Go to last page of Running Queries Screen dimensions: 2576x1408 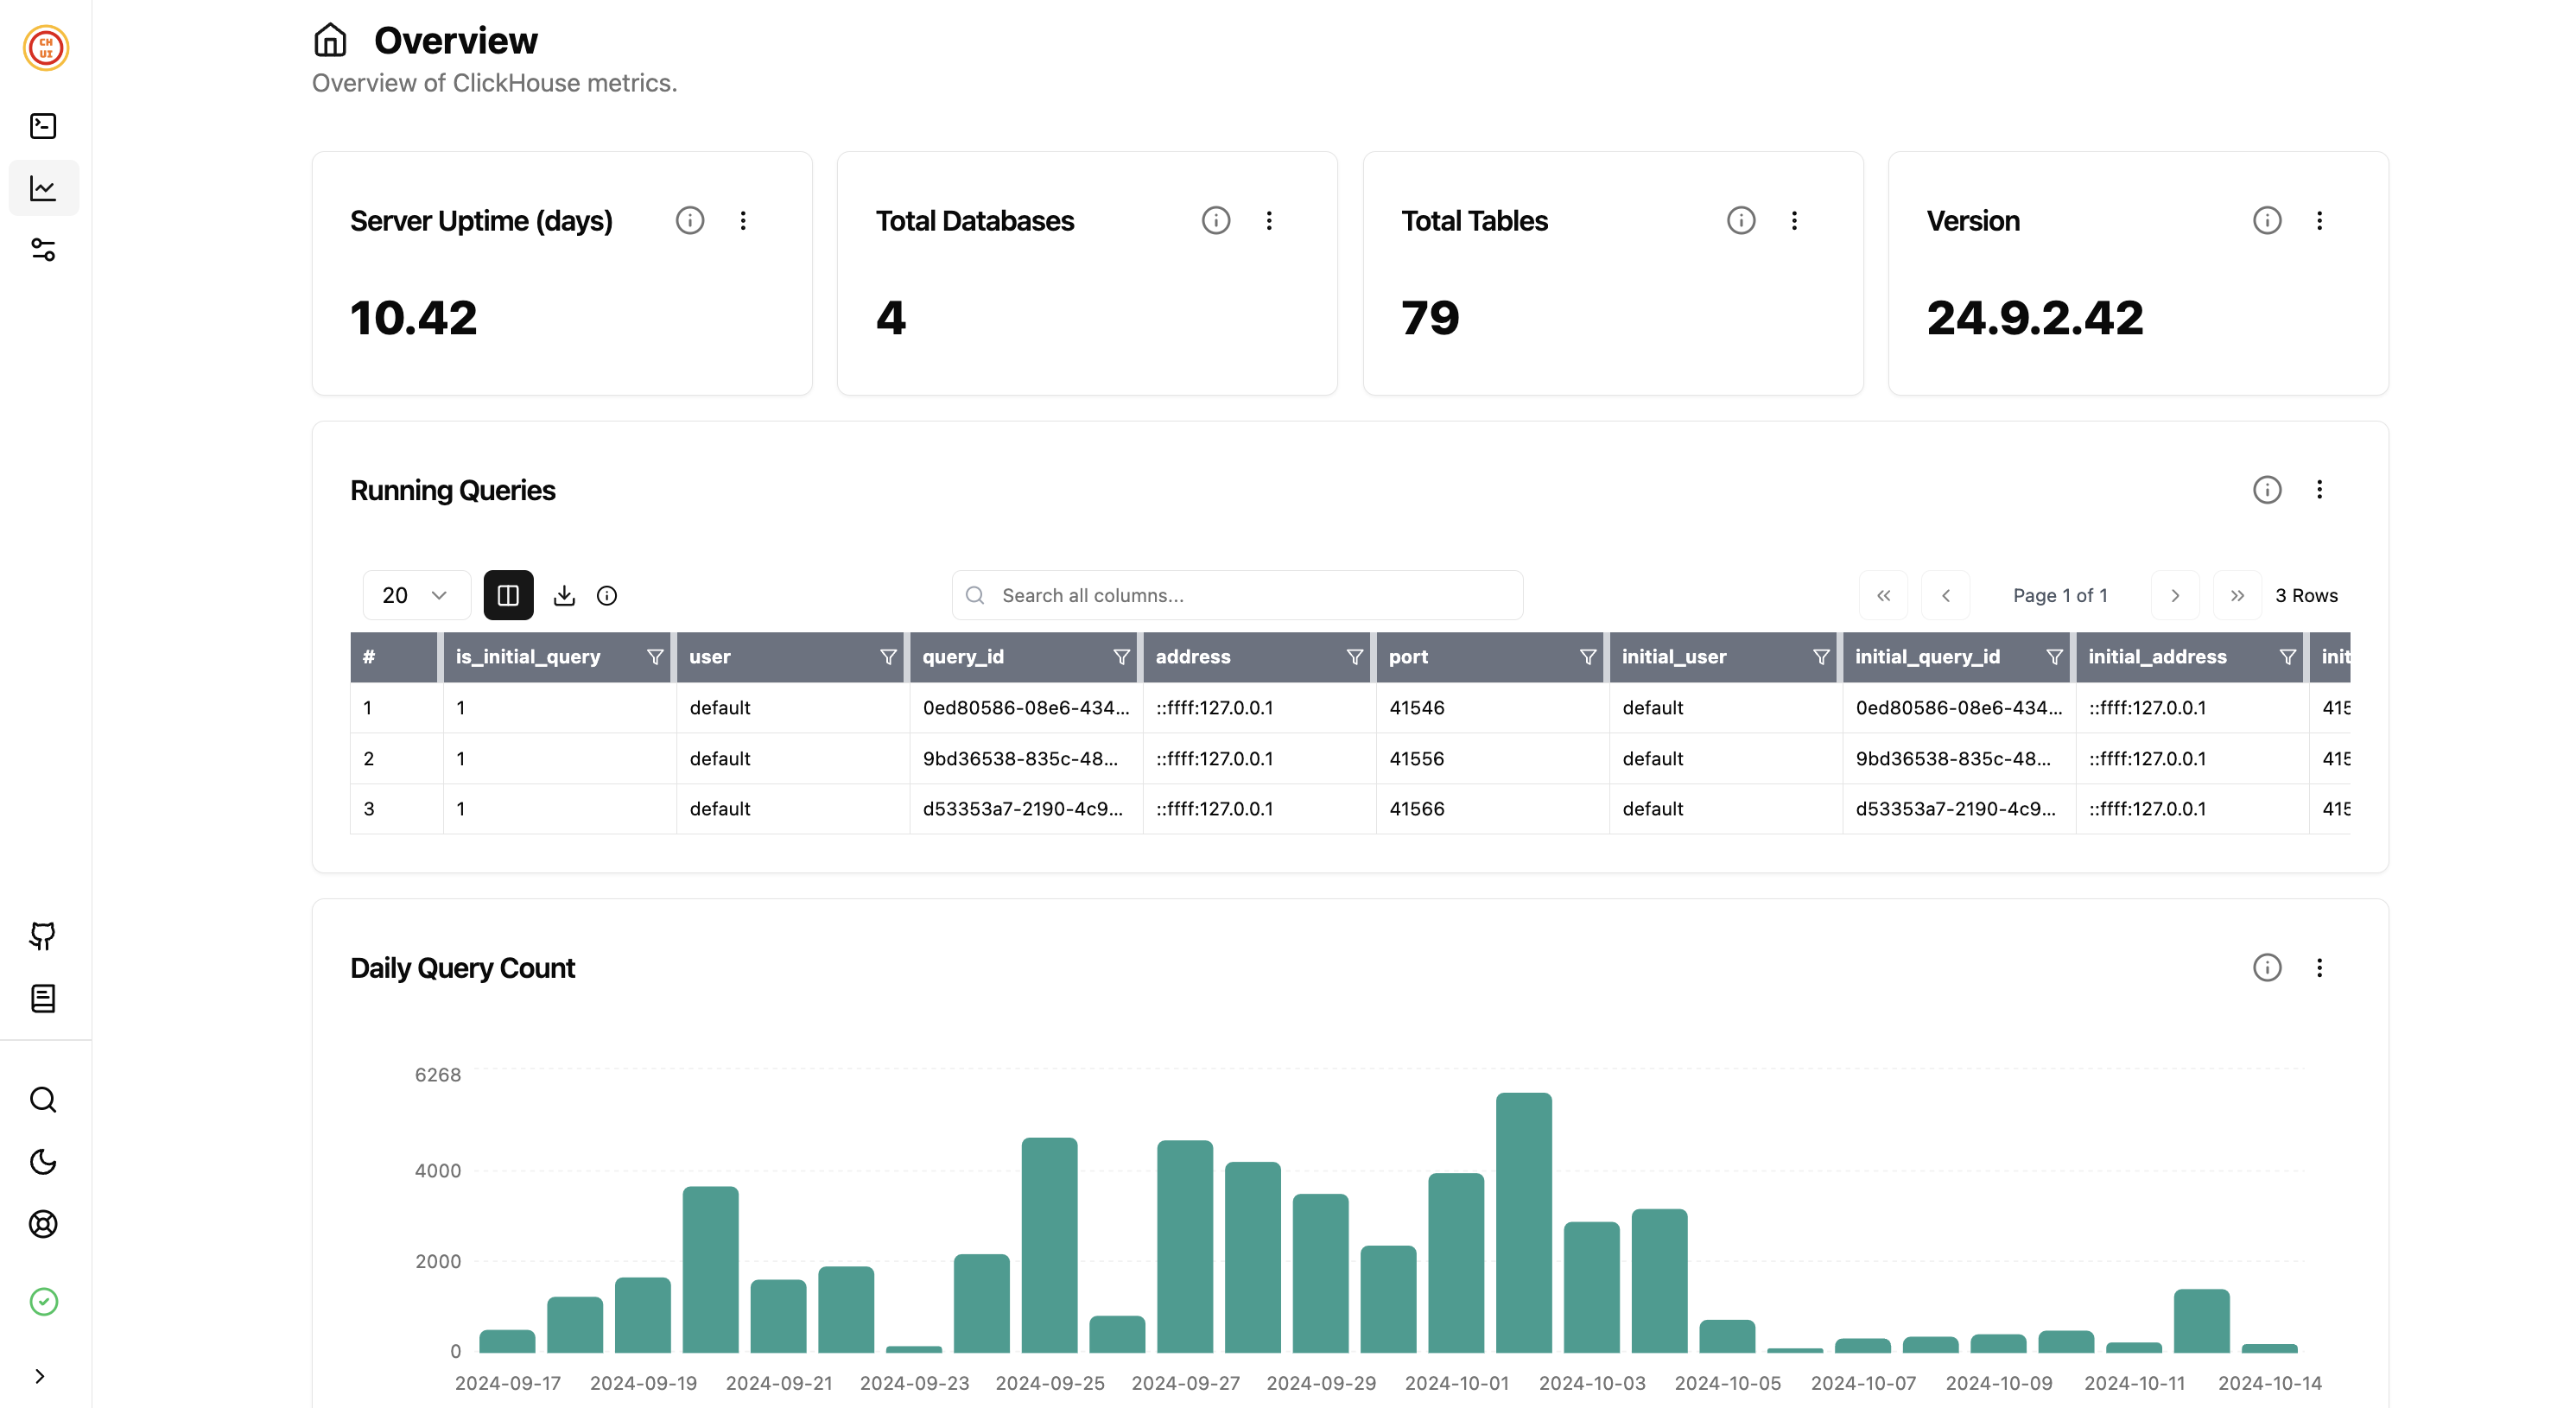click(2238, 596)
